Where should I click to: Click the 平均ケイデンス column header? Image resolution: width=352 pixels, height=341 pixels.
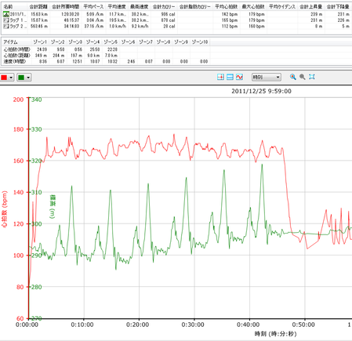click(x=282, y=6)
